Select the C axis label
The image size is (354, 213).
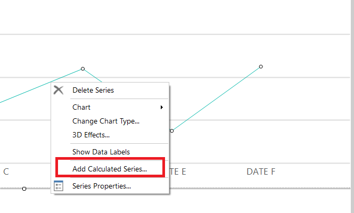tap(6, 171)
